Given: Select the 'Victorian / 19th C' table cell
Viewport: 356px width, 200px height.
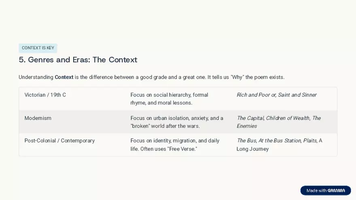Looking at the screenshot, I should [45, 95].
